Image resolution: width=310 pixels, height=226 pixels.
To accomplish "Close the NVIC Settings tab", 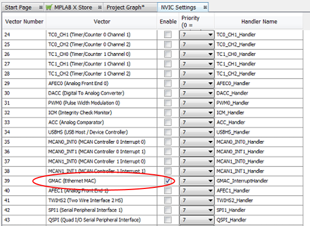I will 205,8.
